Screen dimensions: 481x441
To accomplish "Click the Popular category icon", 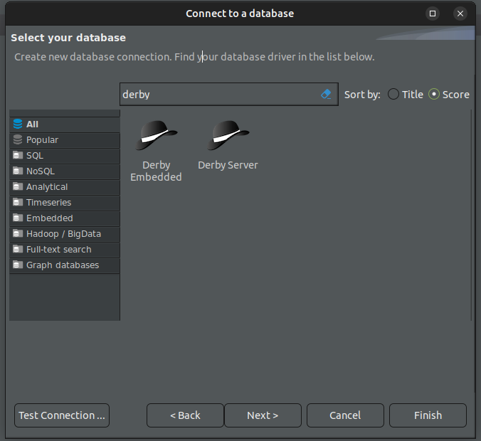I will 18,140.
